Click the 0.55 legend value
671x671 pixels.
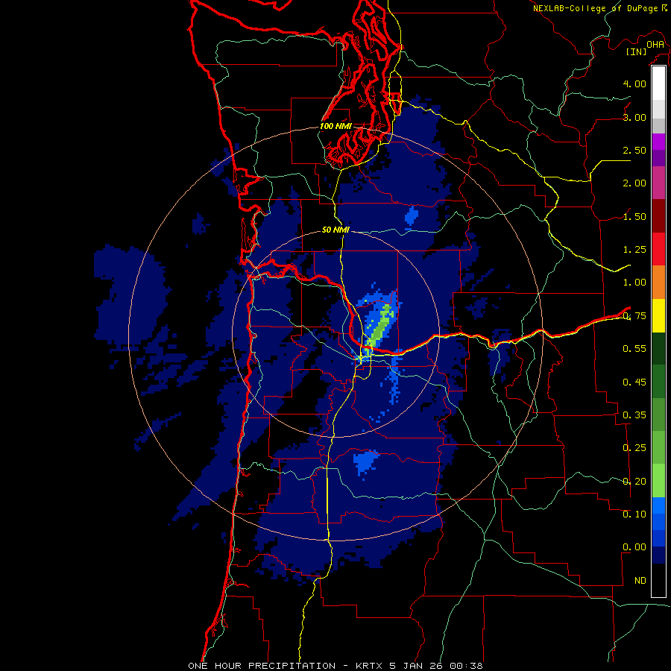634,349
